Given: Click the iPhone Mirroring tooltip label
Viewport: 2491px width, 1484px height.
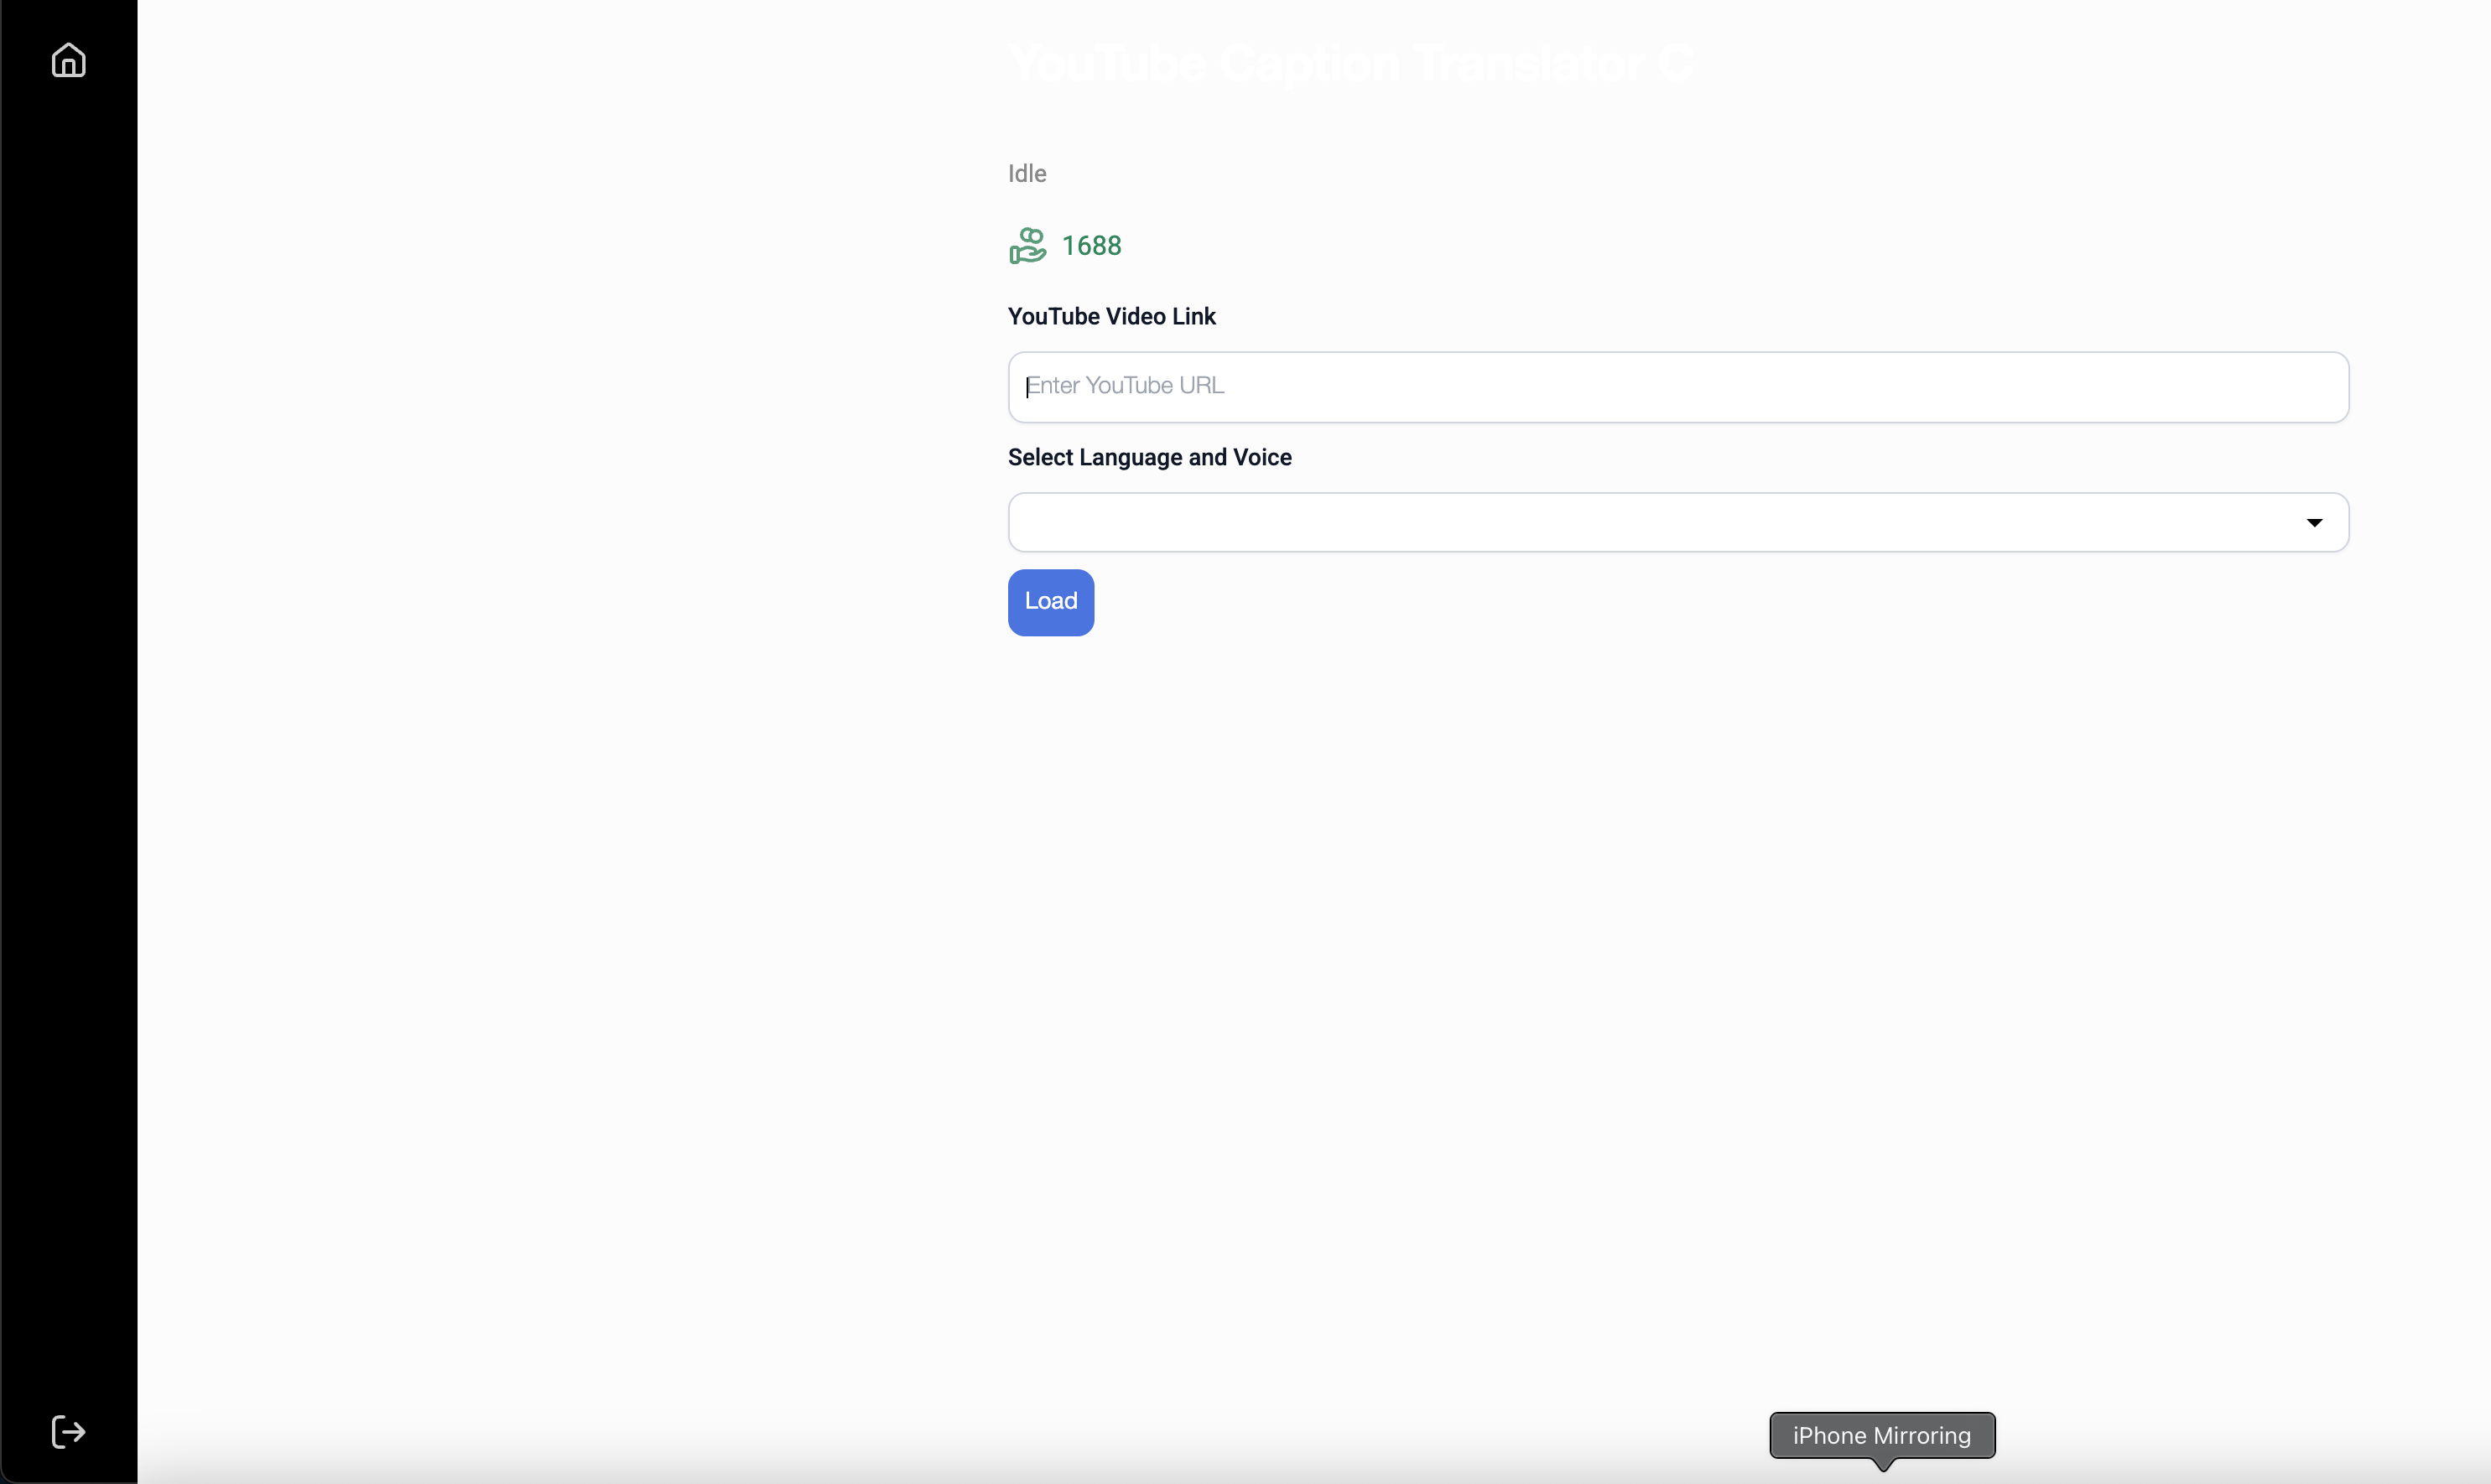Looking at the screenshot, I should tap(1880, 1435).
